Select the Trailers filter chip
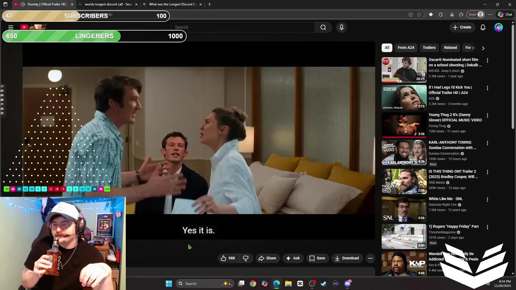The height and width of the screenshot is (290, 516). coord(429,48)
